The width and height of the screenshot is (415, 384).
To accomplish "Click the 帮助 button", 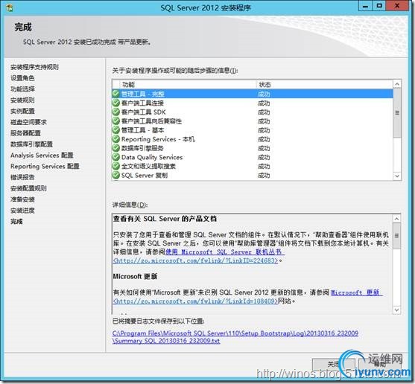I will [380, 365].
